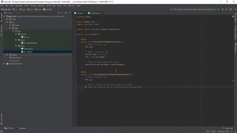Image resolution: width=237 pixels, height=133 pixels.
Task: Click the CatTest class icon in the navigation bar
Action: tap(44, 9)
